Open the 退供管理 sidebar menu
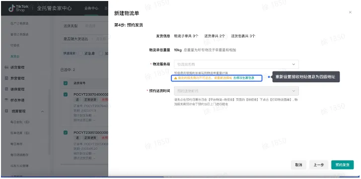 17,89
